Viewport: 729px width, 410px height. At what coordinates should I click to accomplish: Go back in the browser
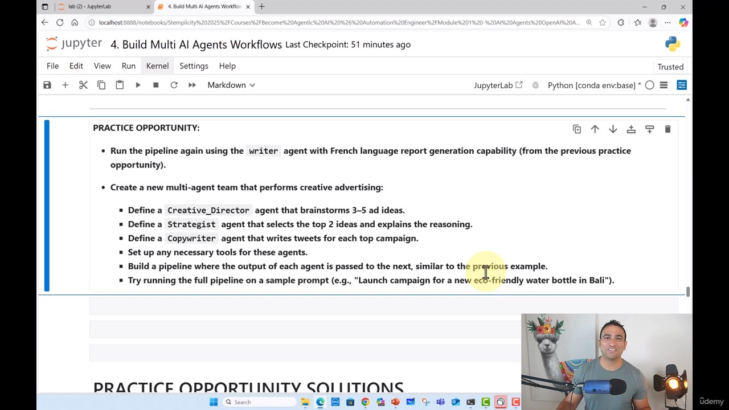coord(45,23)
